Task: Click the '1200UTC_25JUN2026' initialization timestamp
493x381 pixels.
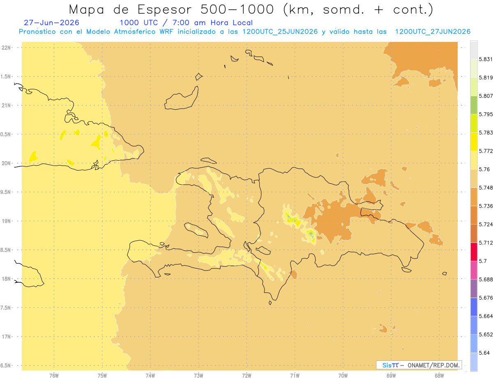Action: (280, 32)
